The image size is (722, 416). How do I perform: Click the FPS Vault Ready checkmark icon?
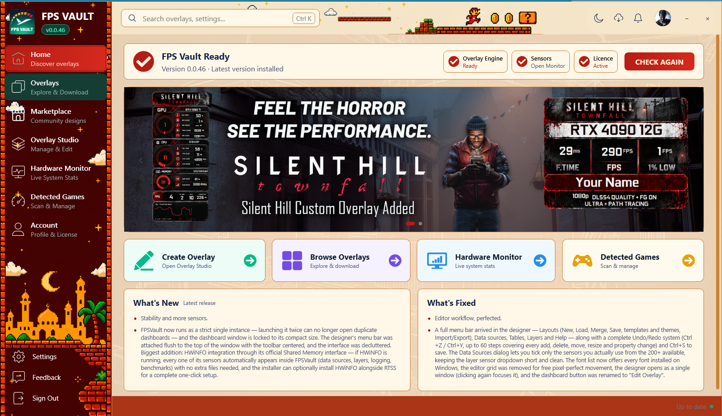point(144,61)
